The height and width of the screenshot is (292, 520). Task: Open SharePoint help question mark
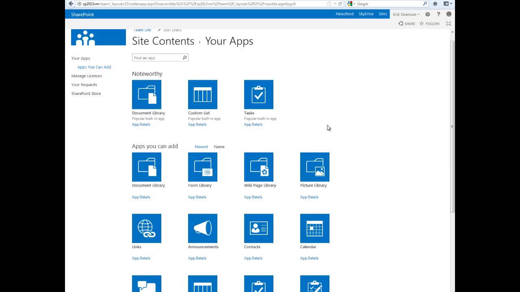(x=438, y=14)
